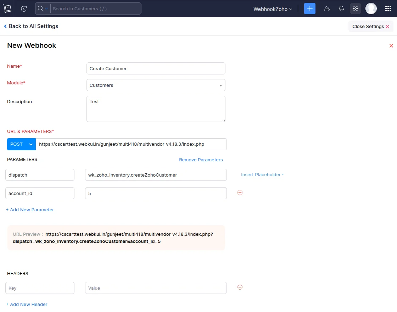Expand the WebhookZoho organization dropdown
This screenshot has width=397, height=312.
click(x=273, y=9)
